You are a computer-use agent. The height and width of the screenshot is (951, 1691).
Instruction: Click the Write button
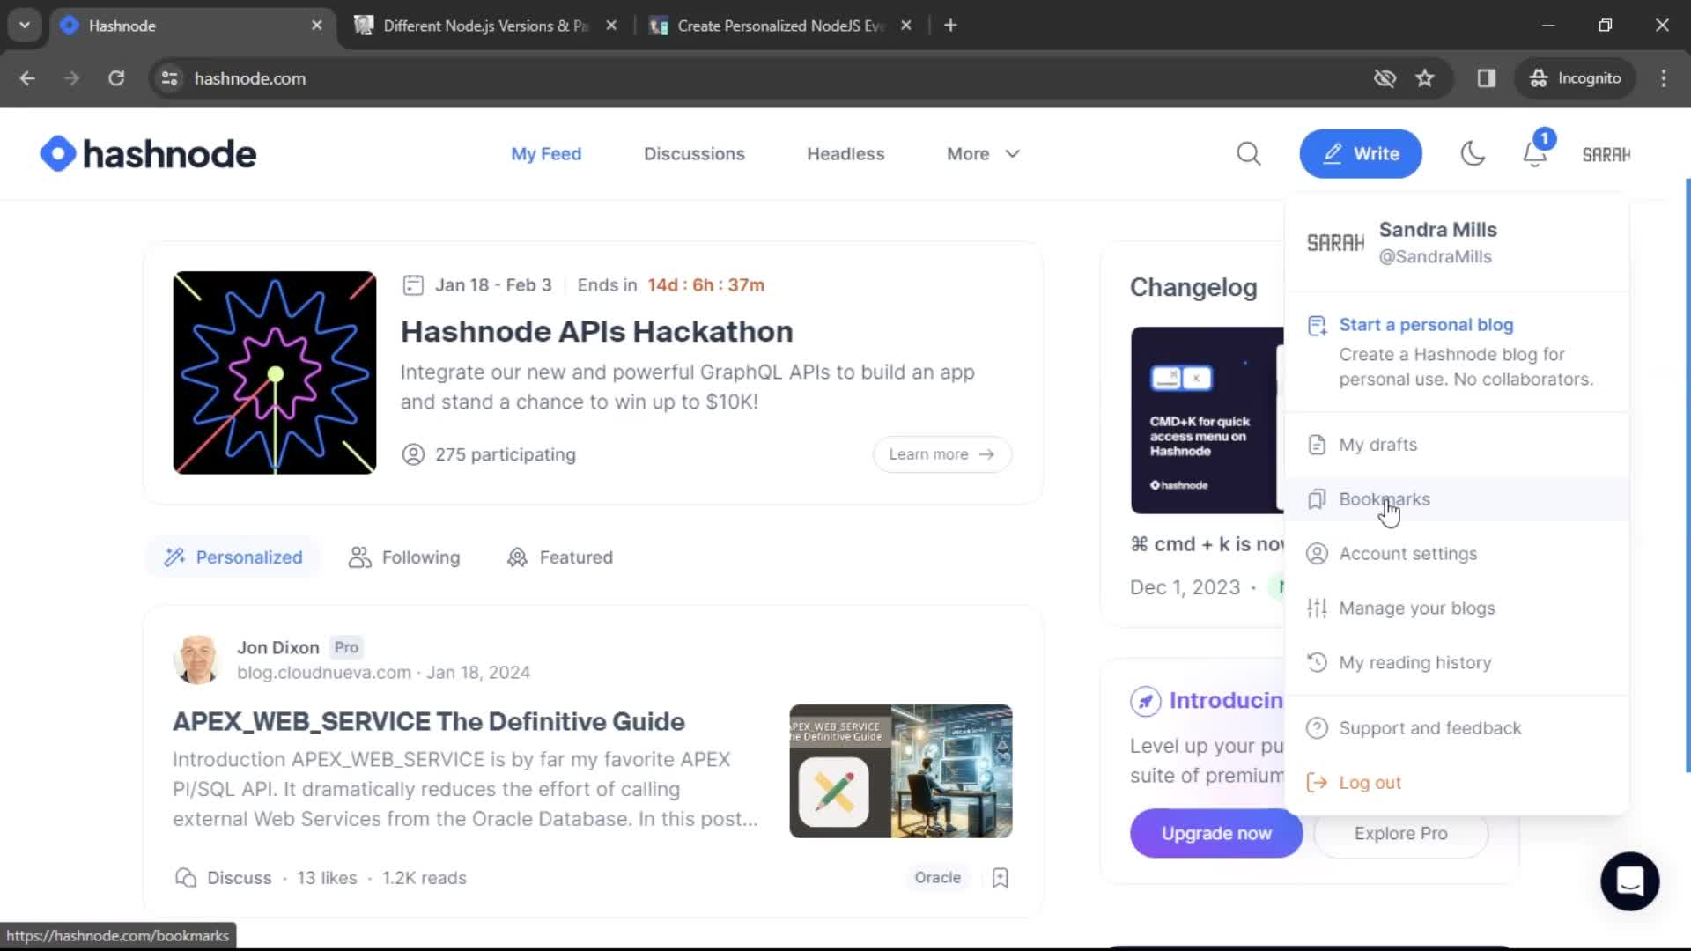coord(1360,153)
